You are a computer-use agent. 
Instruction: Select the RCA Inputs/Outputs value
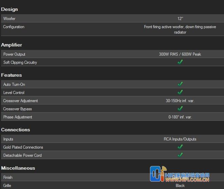(180, 139)
